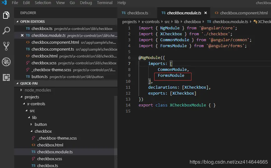Click TS icon of checkbox.component.ts row

tap(28, 49)
